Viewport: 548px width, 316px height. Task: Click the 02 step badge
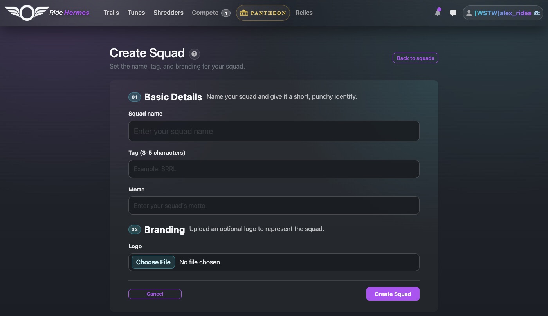135,229
